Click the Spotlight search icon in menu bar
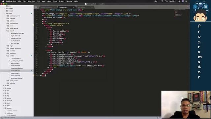The height and width of the screenshot is (119, 211). tap(179, 1)
